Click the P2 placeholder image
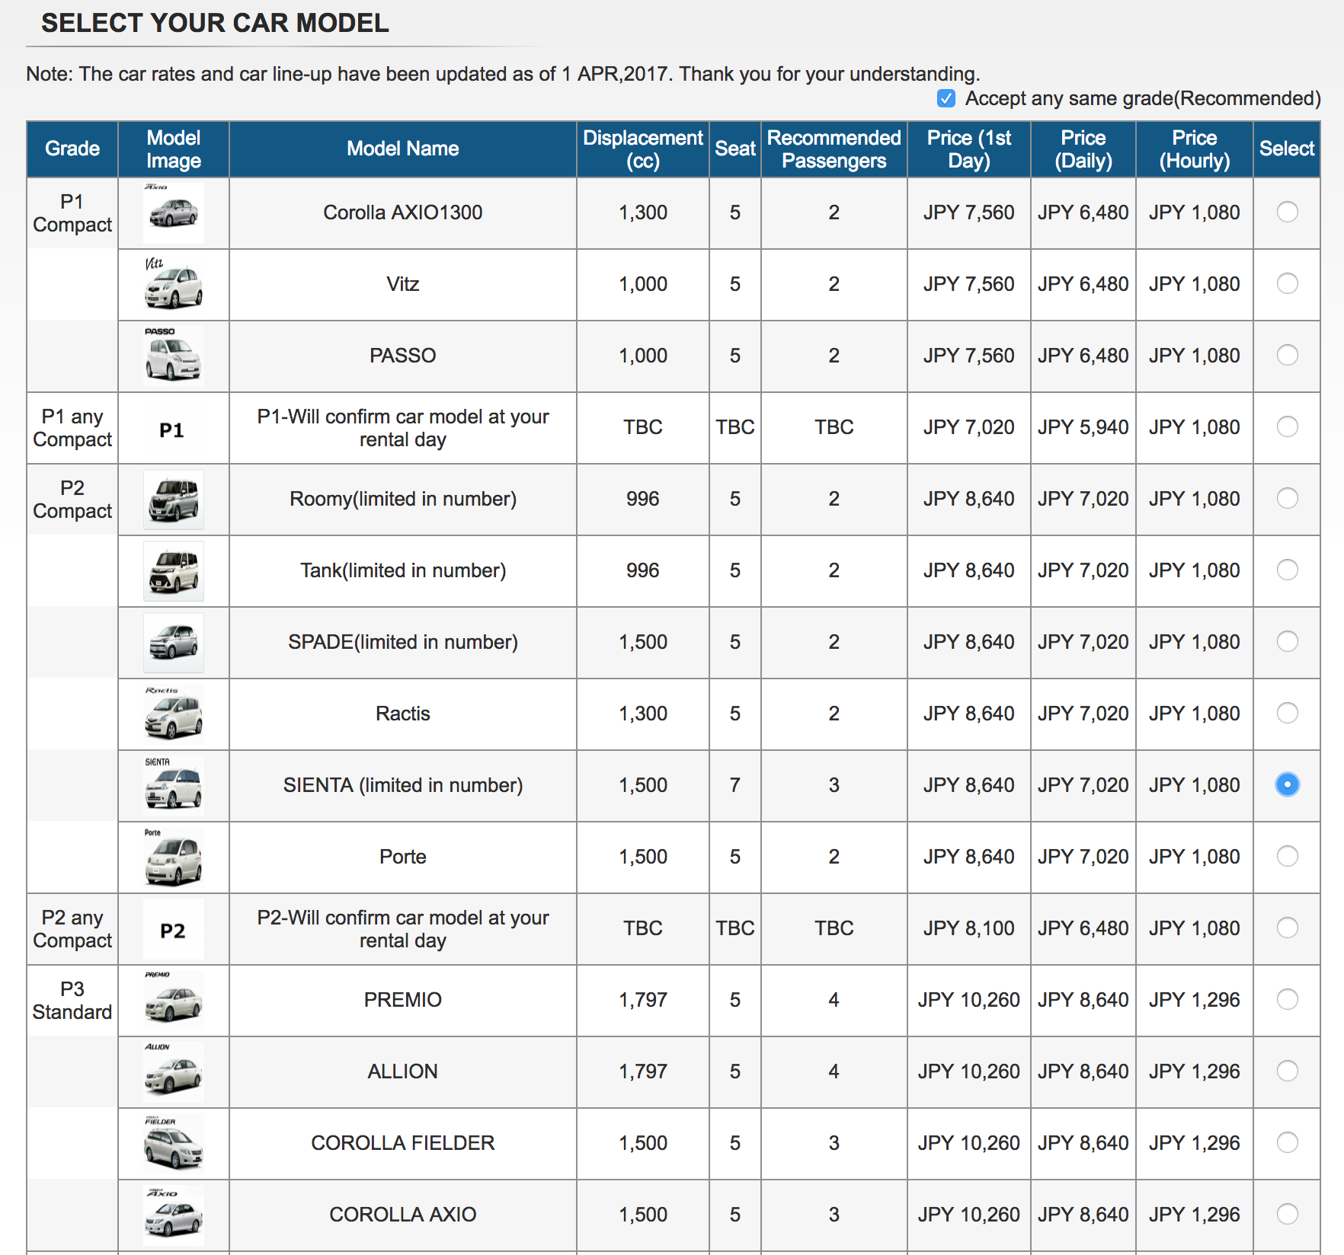This screenshot has width=1344, height=1255. 174,930
